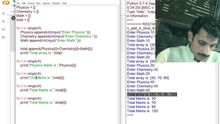This screenshot has width=220, height=124.
Task: Click the print "CheMarks is" code line
Action: [x=42, y=78]
